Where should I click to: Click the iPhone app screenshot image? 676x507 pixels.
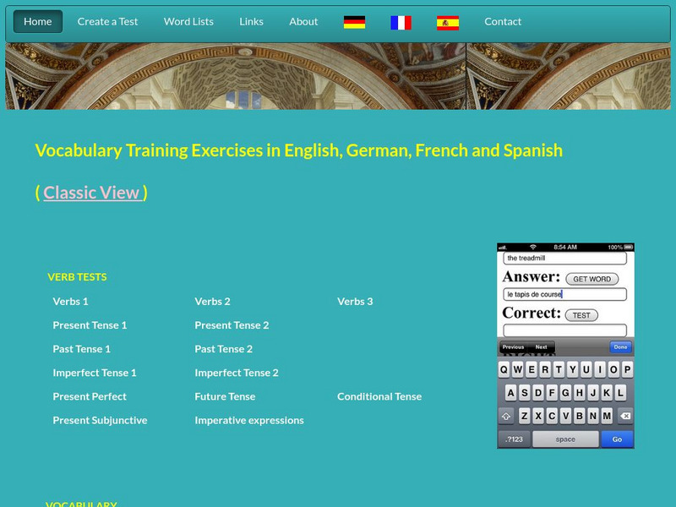pyautogui.click(x=565, y=346)
